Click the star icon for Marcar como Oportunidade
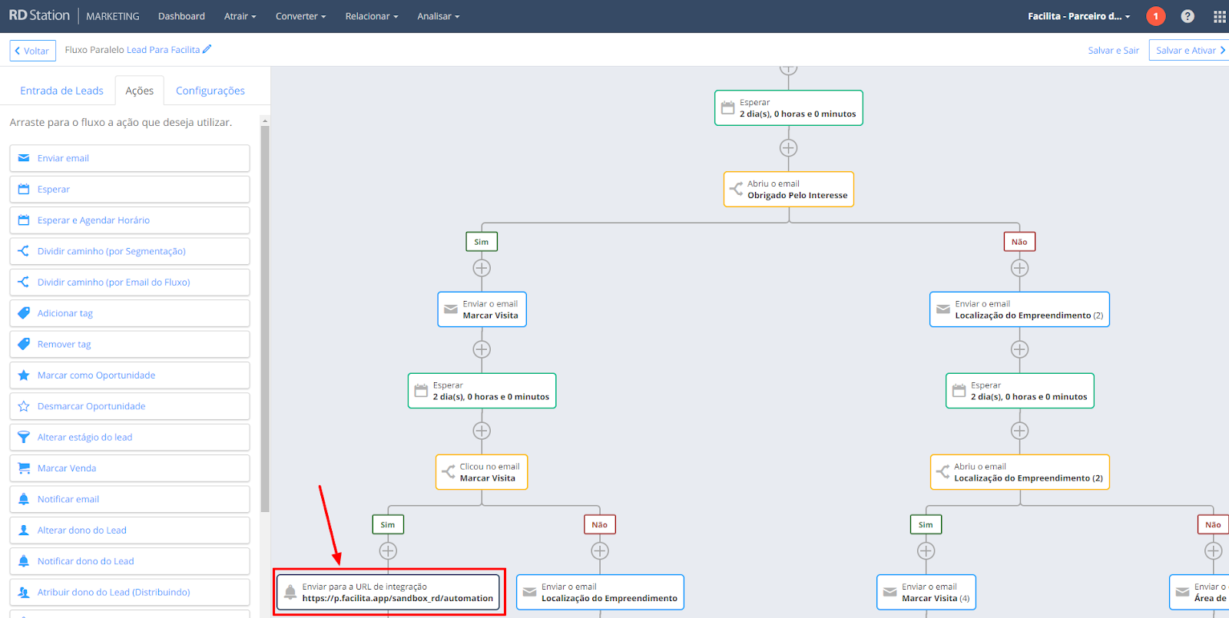 [x=24, y=375]
